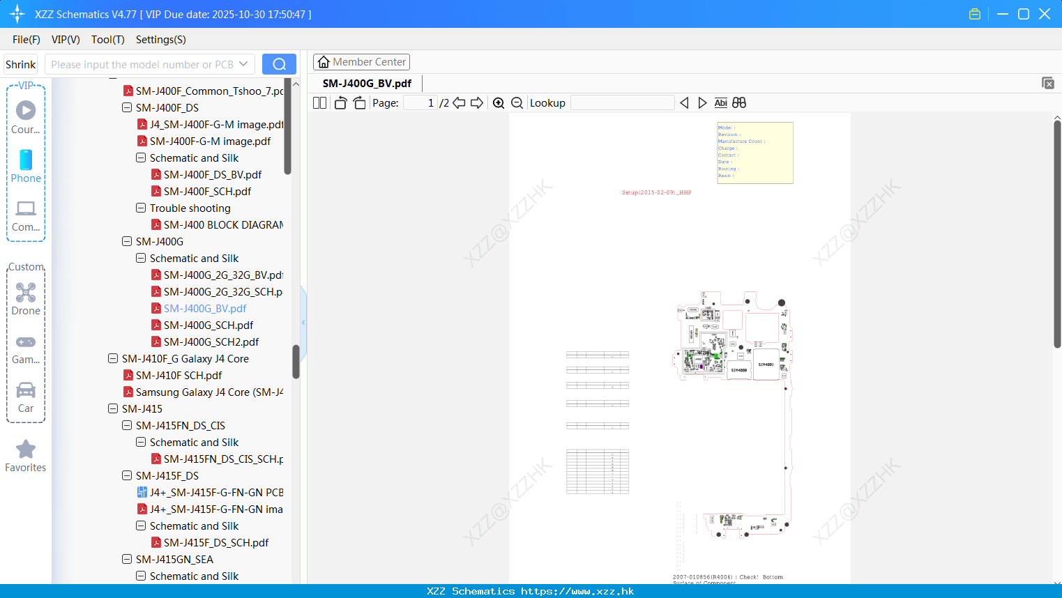Focus the page number field
The width and height of the screenshot is (1062, 598).
pos(420,103)
